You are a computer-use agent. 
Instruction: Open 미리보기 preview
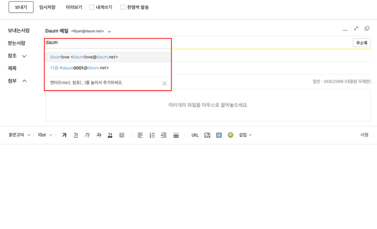(x=74, y=7)
